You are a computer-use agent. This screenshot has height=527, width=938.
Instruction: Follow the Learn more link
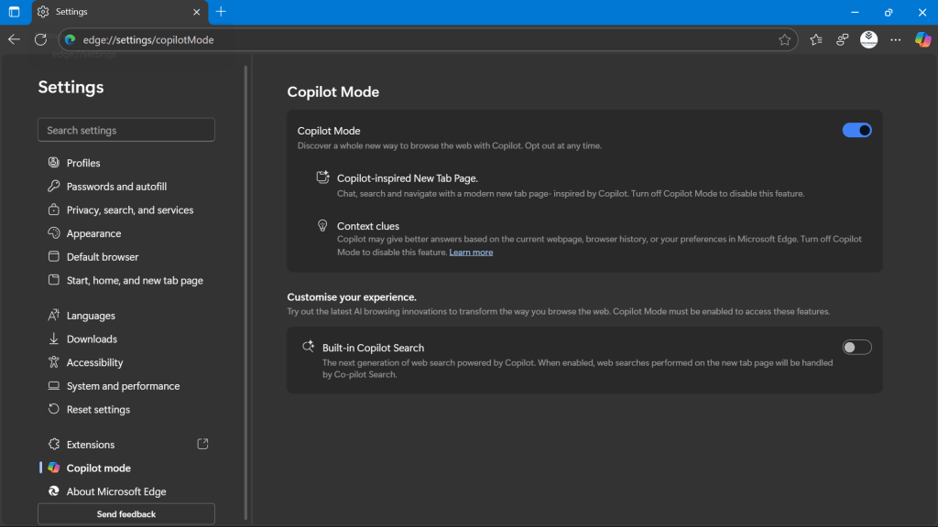click(471, 253)
